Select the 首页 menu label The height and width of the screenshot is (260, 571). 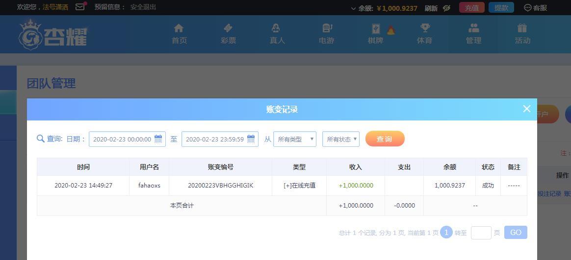point(179,41)
